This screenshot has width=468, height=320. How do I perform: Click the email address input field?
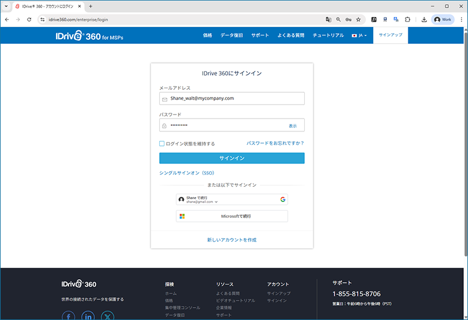(232, 99)
